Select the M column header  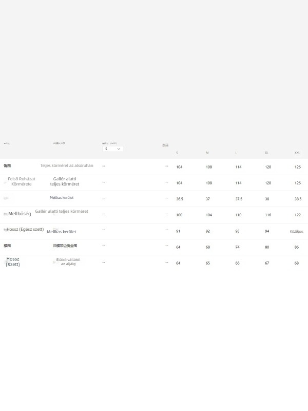point(207,153)
